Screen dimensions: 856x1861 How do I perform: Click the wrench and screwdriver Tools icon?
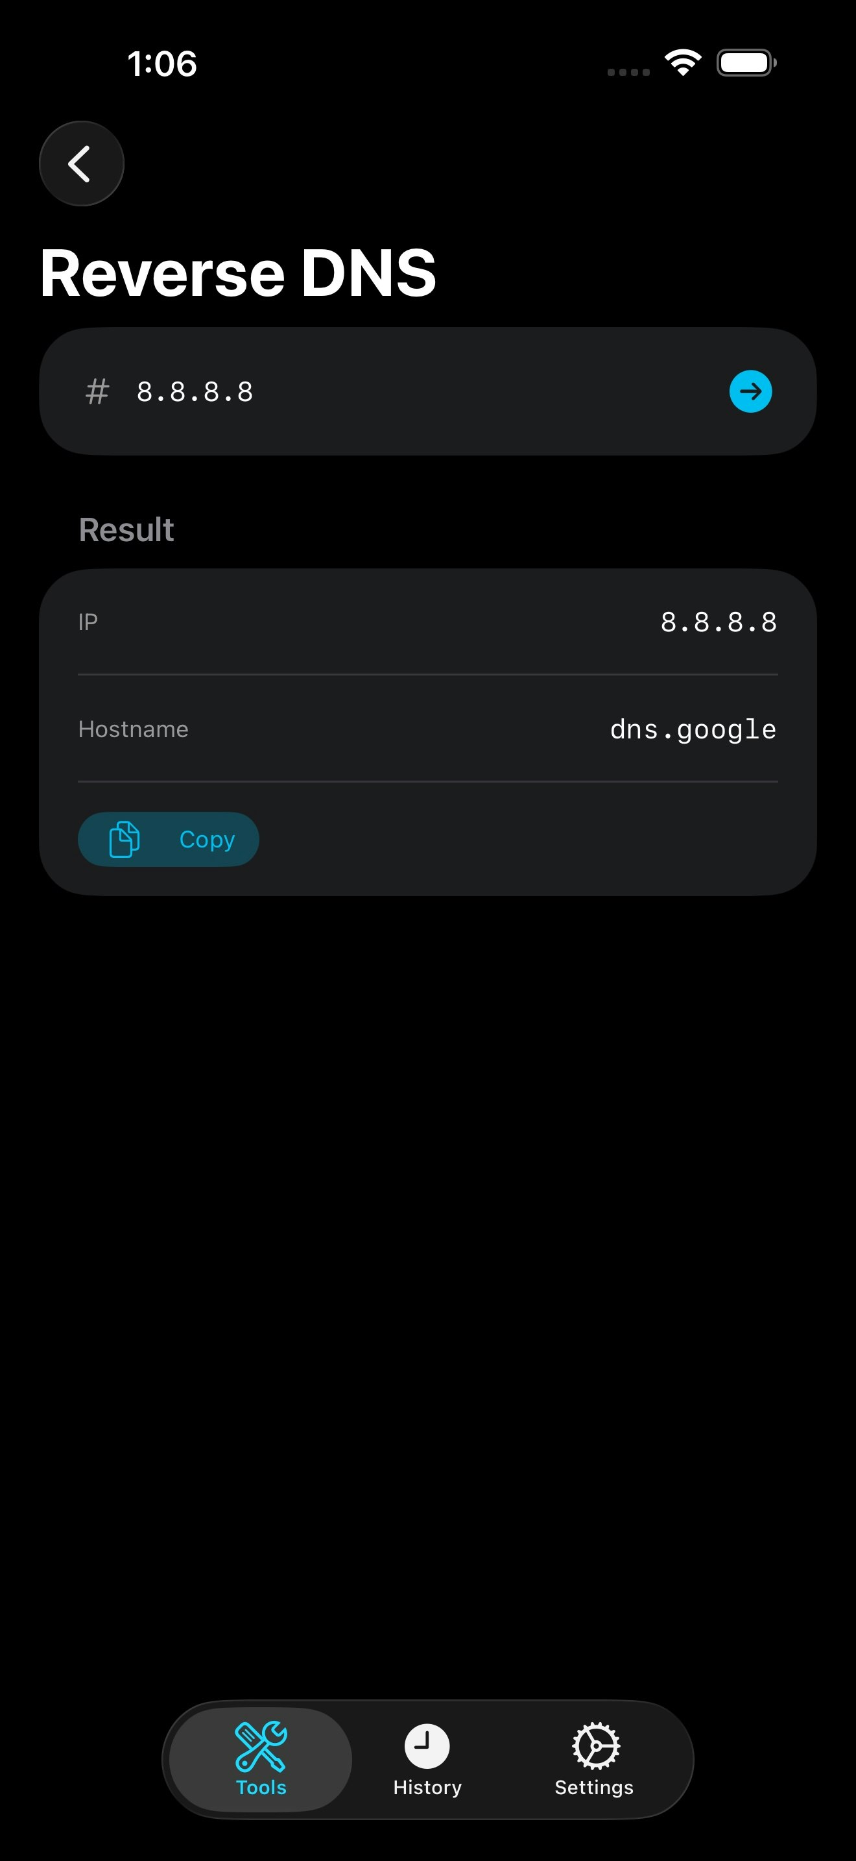click(261, 1746)
